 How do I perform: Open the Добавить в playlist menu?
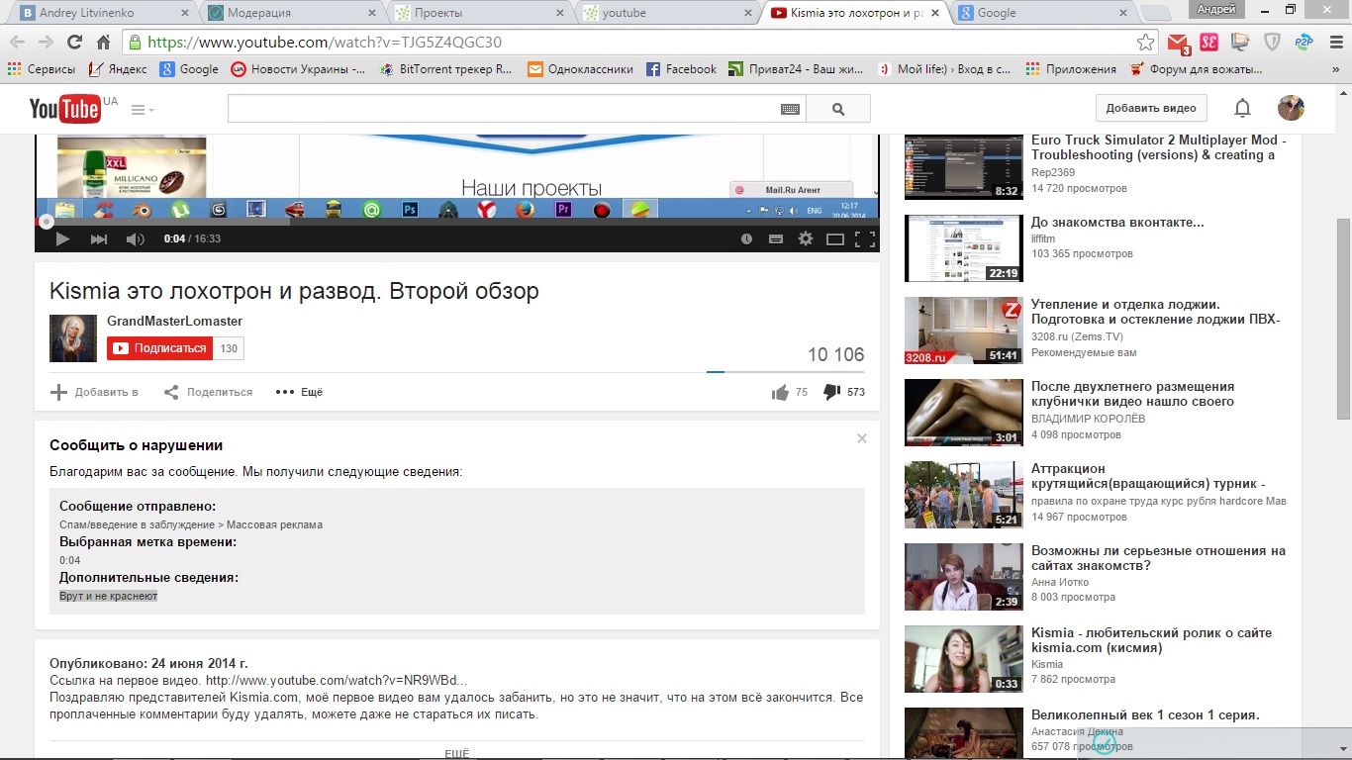(94, 392)
